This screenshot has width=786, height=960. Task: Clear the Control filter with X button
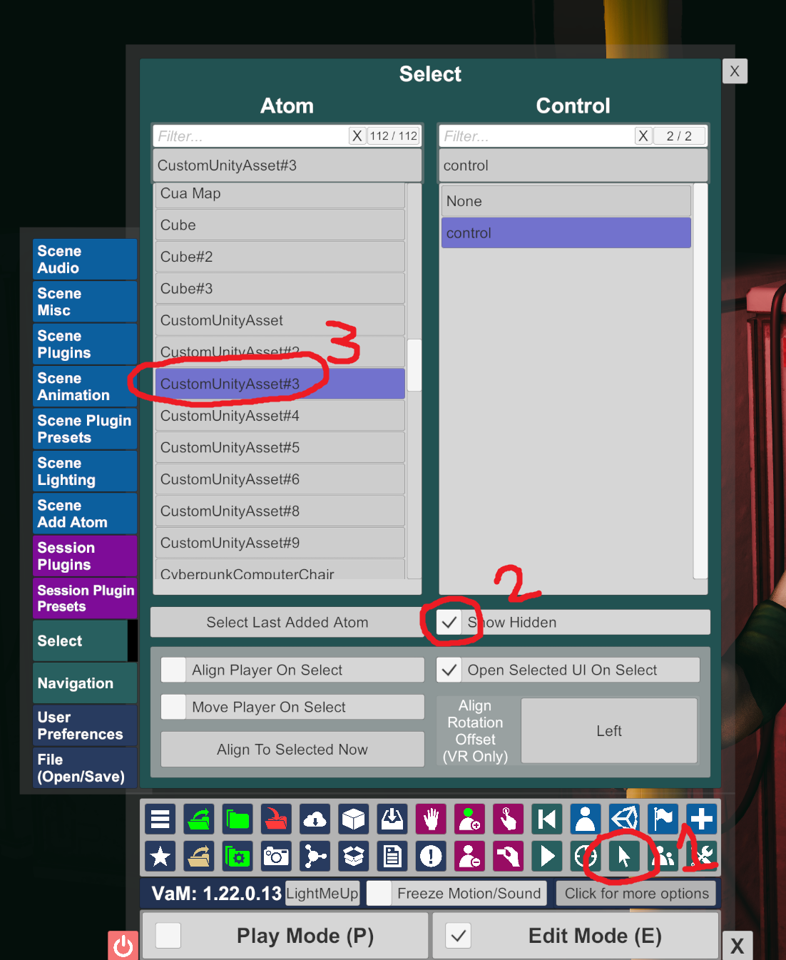pos(643,136)
